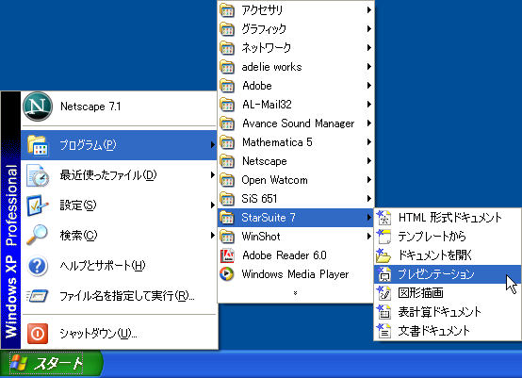Open 最近使ったファイル(D) menu item

pos(119,175)
